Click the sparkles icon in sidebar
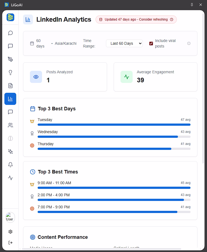The height and width of the screenshot is (252, 207). 10,152
